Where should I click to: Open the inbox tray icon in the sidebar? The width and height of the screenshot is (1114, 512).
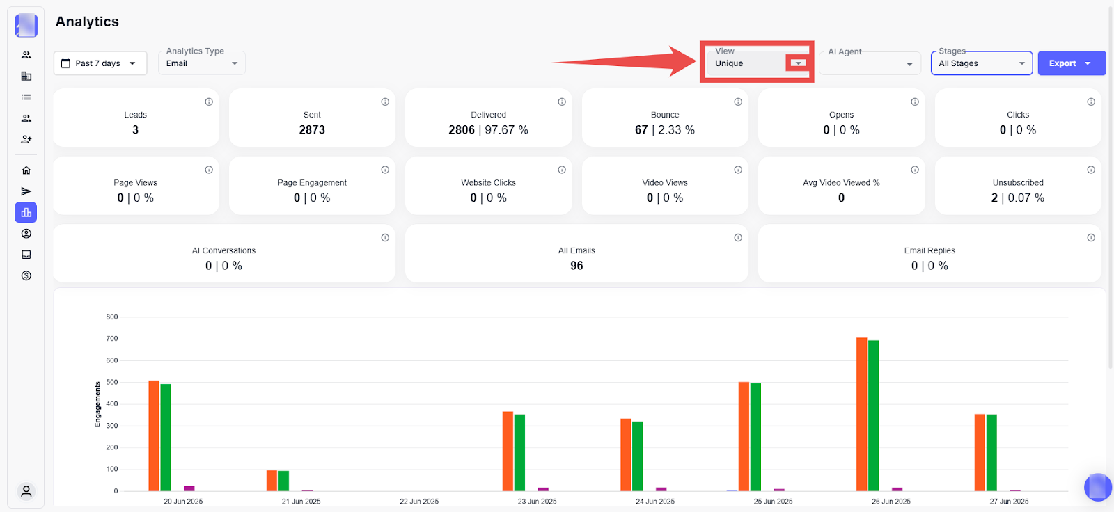(26, 255)
